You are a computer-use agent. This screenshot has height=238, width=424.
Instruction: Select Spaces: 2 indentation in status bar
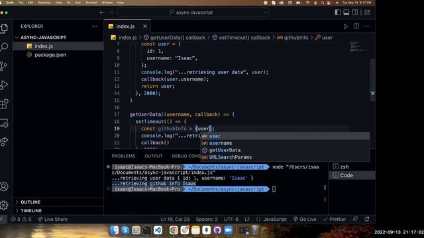(207, 219)
